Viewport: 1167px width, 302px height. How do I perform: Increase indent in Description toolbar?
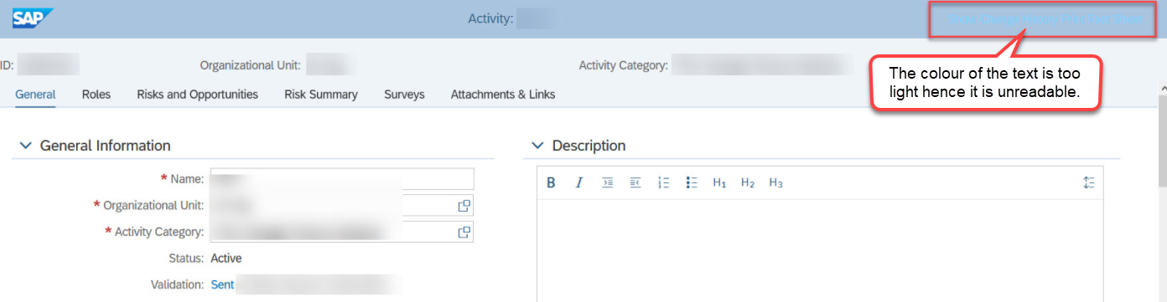[607, 183]
